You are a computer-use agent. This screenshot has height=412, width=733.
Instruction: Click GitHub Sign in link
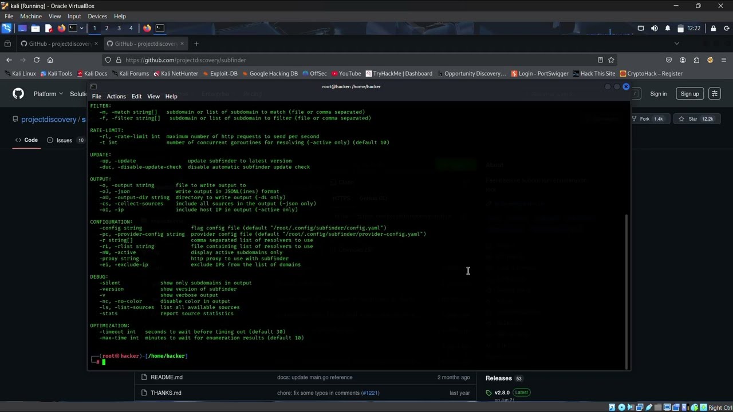click(x=659, y=94)
